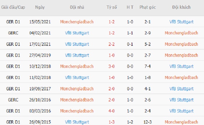204x125 pixels.
Task: Click Monchengladbach away team on 11/02/2018
Action: pyautogui.click(x=181, y=78)
